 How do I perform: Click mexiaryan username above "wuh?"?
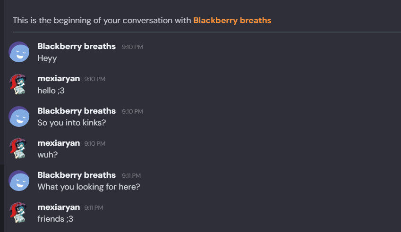tap(59, 143)
